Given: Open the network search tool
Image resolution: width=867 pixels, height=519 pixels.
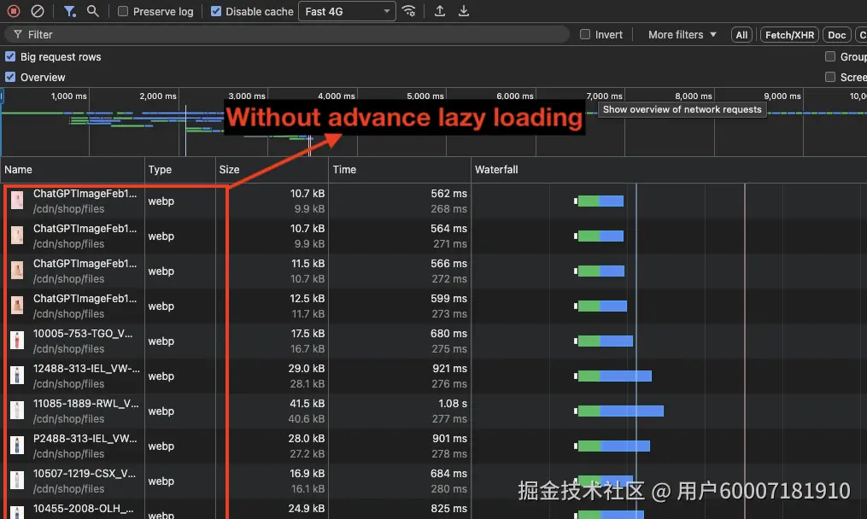Looking at the screenshot, I should click(92, 11).
